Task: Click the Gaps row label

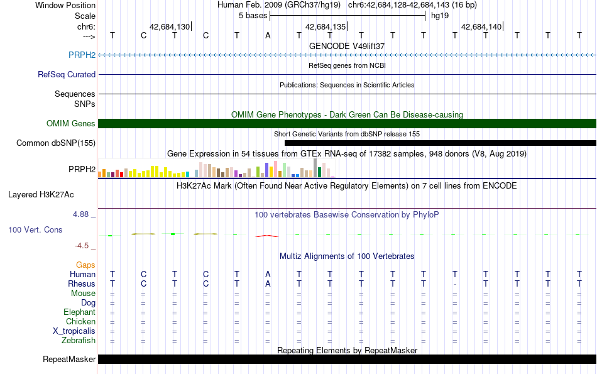Action: point(85,265)
